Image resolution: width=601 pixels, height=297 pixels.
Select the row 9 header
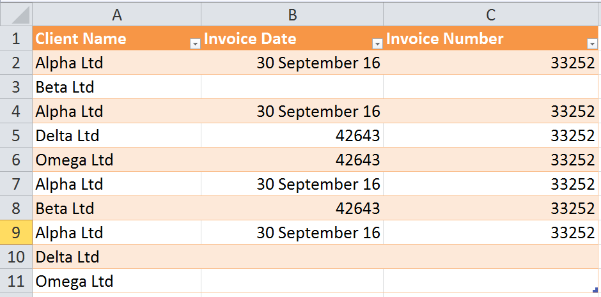(x=16, y=232)
